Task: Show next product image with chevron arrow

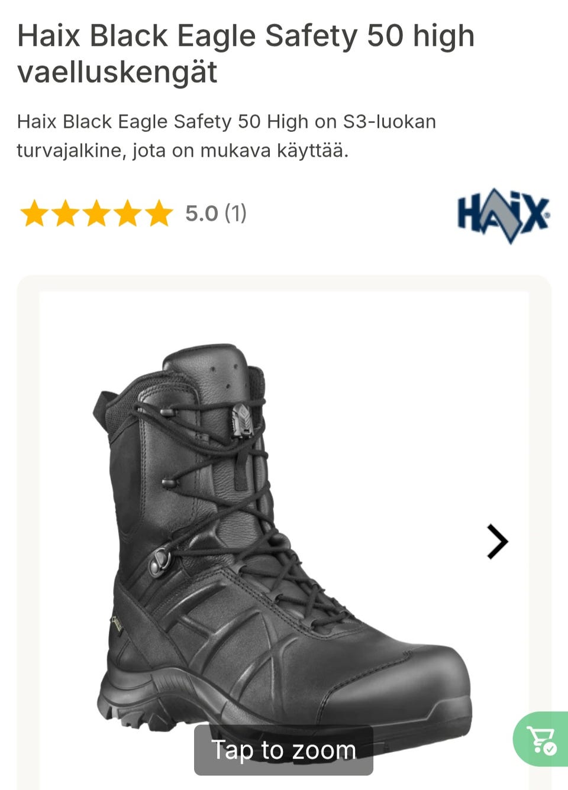Action: coord(497,542)
